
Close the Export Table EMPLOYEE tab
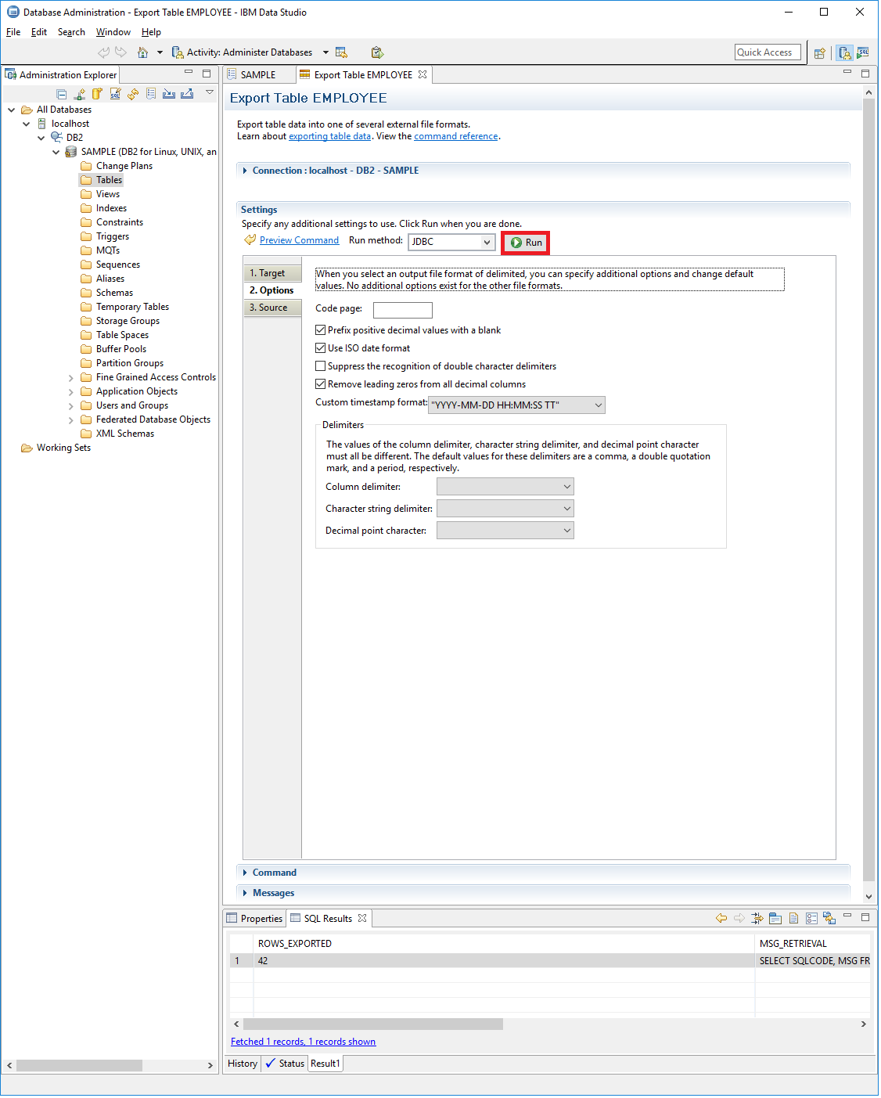[x=423, y=74]
